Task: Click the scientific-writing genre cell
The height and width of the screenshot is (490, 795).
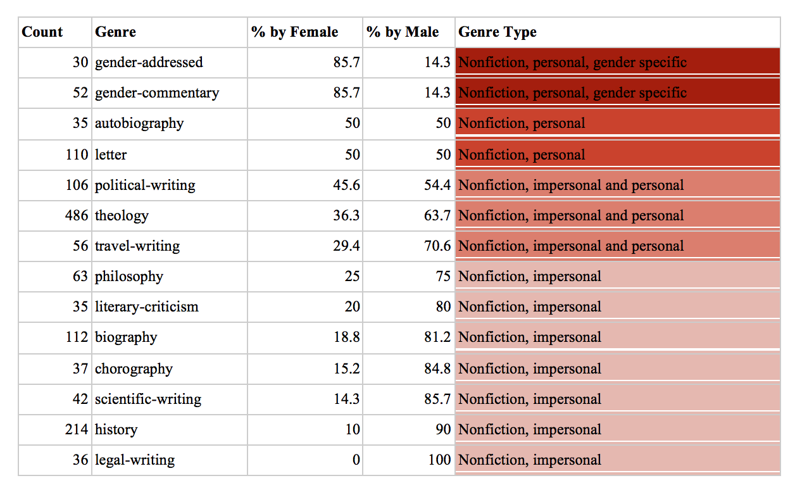Action: click(148, 399)
